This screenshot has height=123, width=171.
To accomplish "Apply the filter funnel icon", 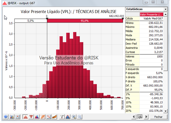I will click(62, 117).
